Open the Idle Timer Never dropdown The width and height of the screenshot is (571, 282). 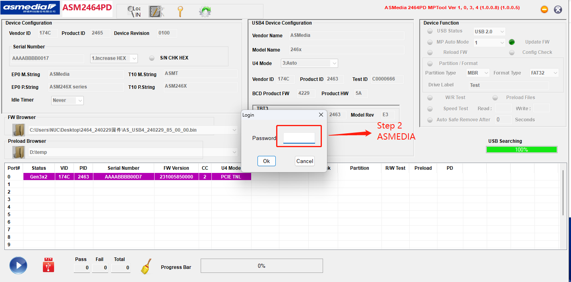pos(68,100)
